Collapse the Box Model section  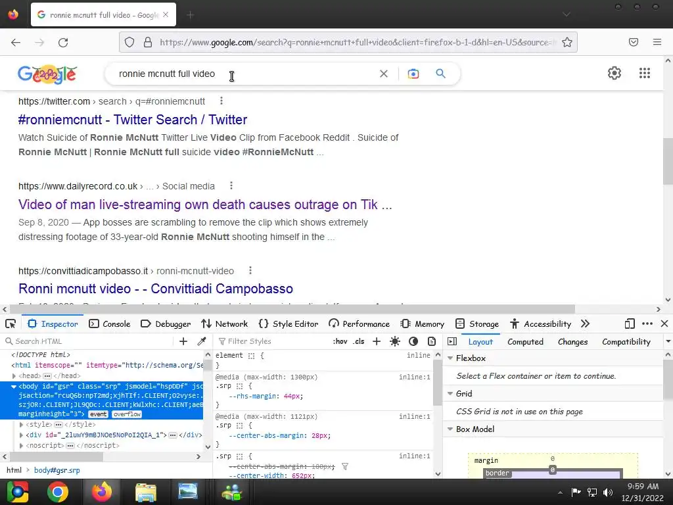[450, 429]
